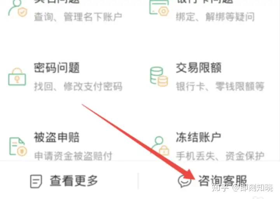280x199 pixels.
Task: Tap the 申请资金被盗赔付 description
Action: (73, 156)
